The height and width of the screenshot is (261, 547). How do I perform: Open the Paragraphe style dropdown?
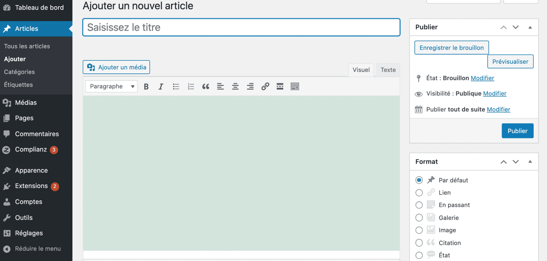pos(111,87)
